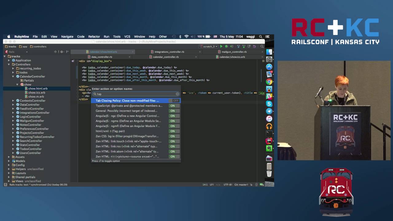This screenshot has height=221, width=393.
Task: Select the Zen HTML: link:atom result row
Action: click(x=136, y=151)
